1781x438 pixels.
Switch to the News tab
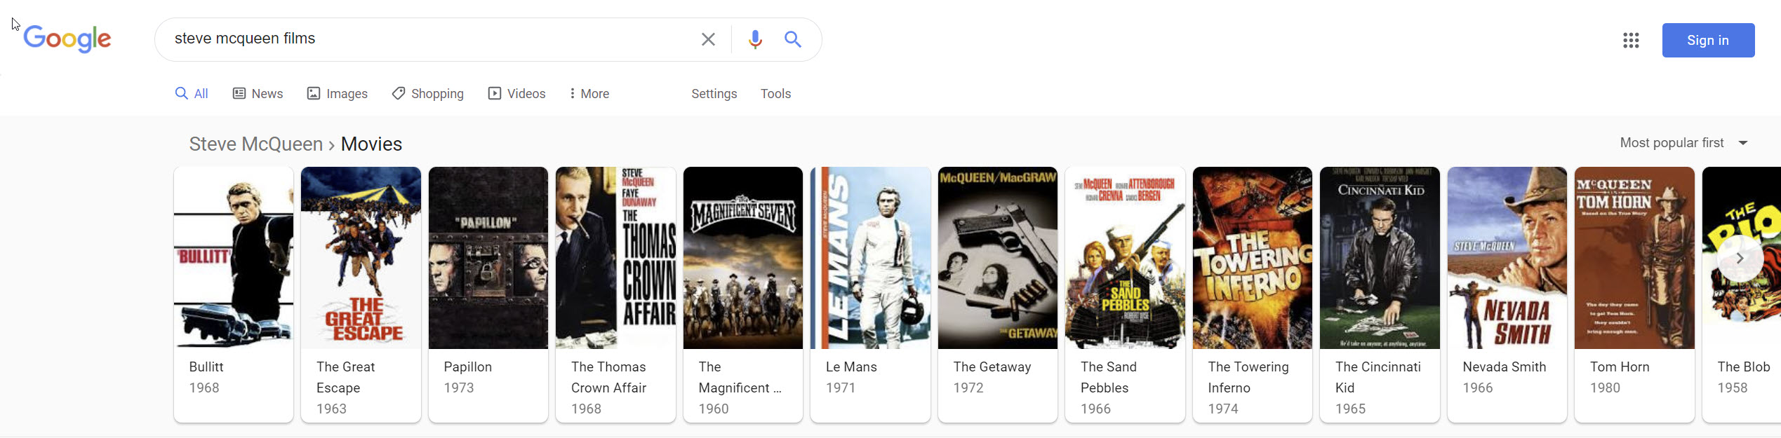click(258, 94)
